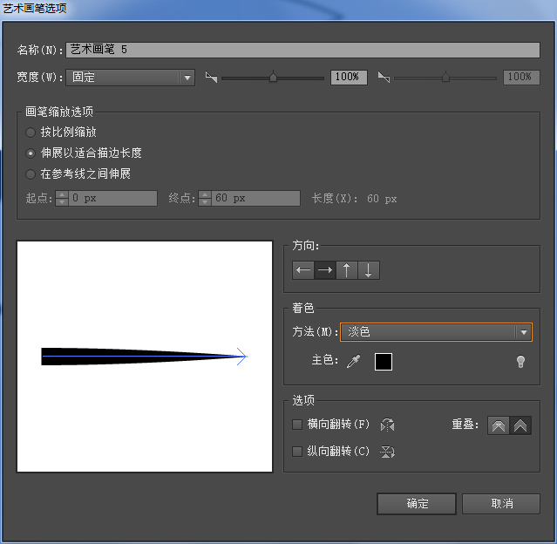The height and width of the screenshot is (544, 557).
Task: Click the first width slider handle
Action: (273, 77)
